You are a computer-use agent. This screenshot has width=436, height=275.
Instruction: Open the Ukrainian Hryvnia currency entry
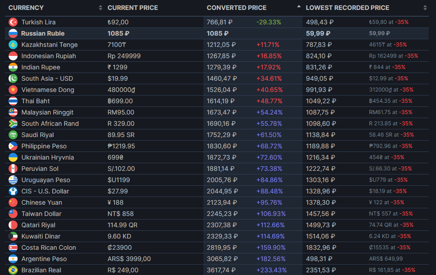(47, 157)
